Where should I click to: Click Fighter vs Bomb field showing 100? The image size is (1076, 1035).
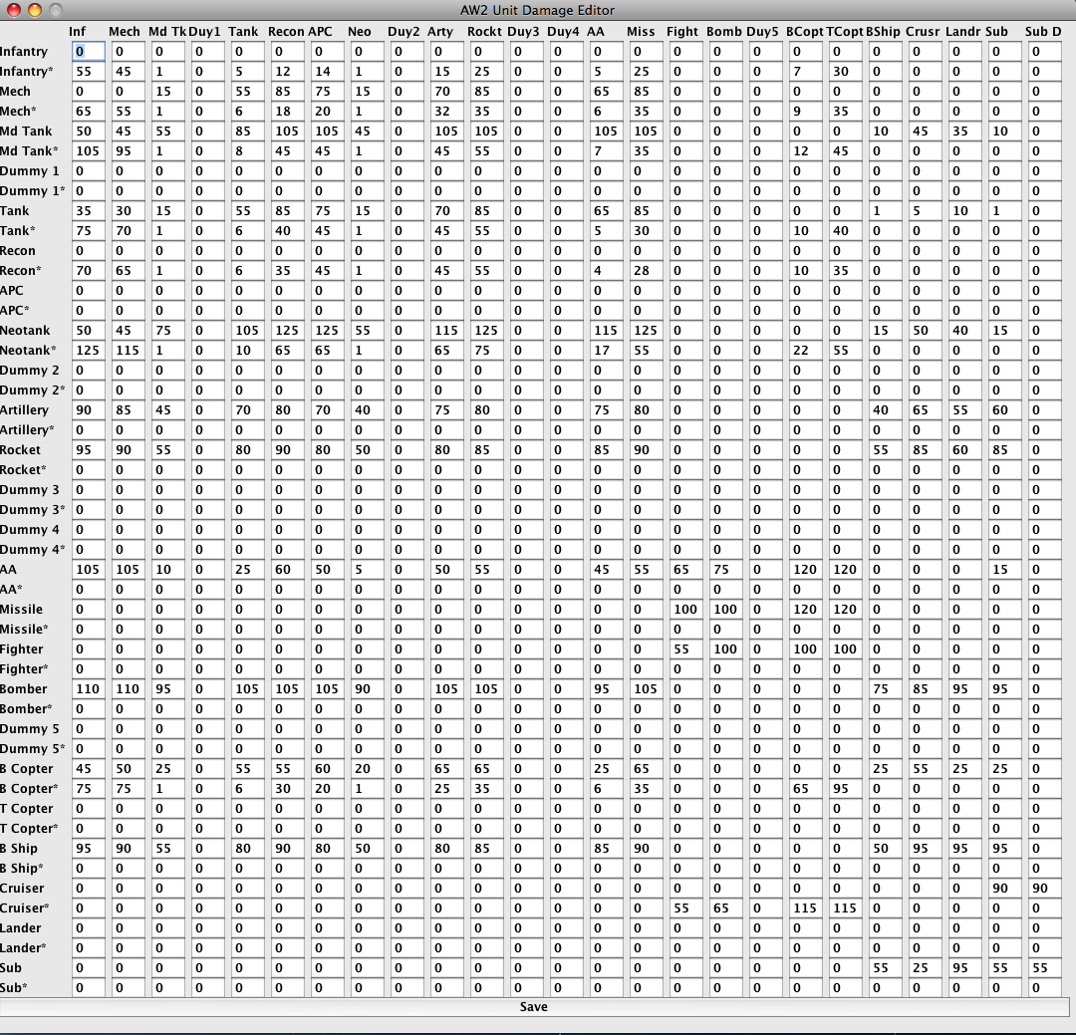point(724,648)
